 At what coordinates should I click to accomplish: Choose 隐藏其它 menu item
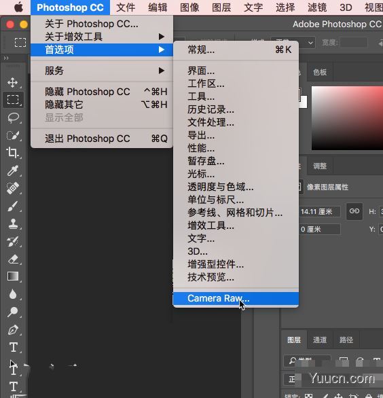pyautogui.click(x=102, y=105)
